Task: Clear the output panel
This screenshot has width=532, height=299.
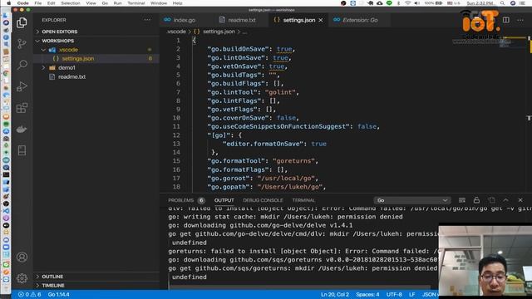Action: 462,200
